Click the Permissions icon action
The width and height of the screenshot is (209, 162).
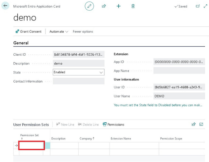104,124
